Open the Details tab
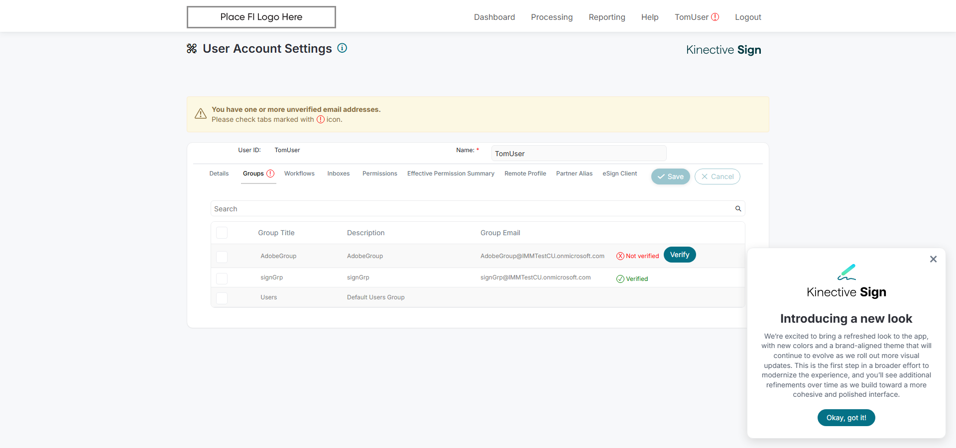956x448 pixels. [219, 174]
